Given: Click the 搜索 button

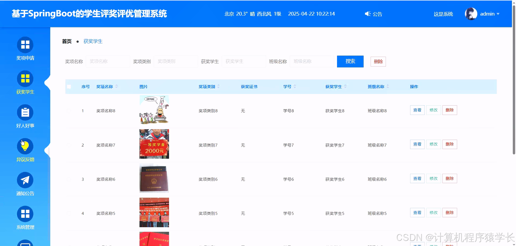Looking at the screenshot, I should [x=350, y=61].
